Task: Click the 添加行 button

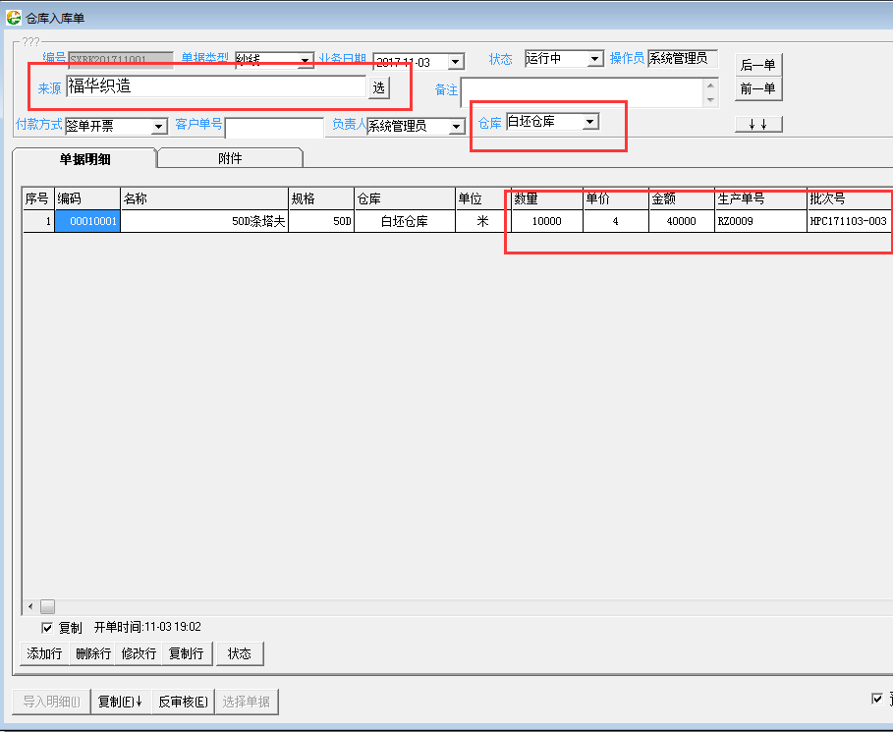Action: tap(44, 653)
